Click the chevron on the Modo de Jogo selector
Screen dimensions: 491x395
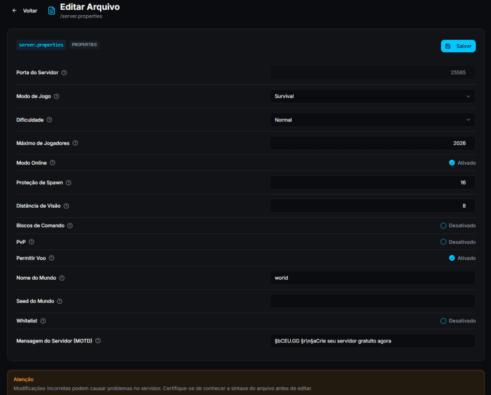point(469,96)
